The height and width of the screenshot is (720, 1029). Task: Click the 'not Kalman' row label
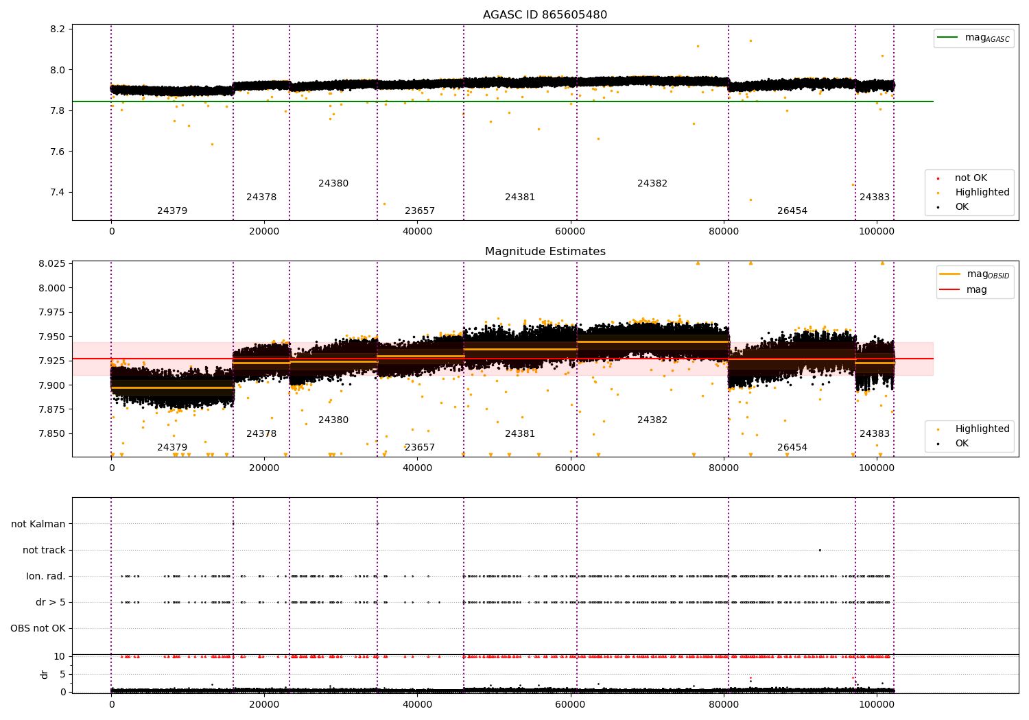[x=38, y=525]
